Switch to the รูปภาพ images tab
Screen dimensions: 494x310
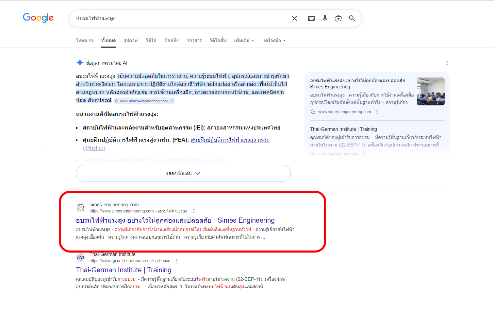[x=131, y=40]
